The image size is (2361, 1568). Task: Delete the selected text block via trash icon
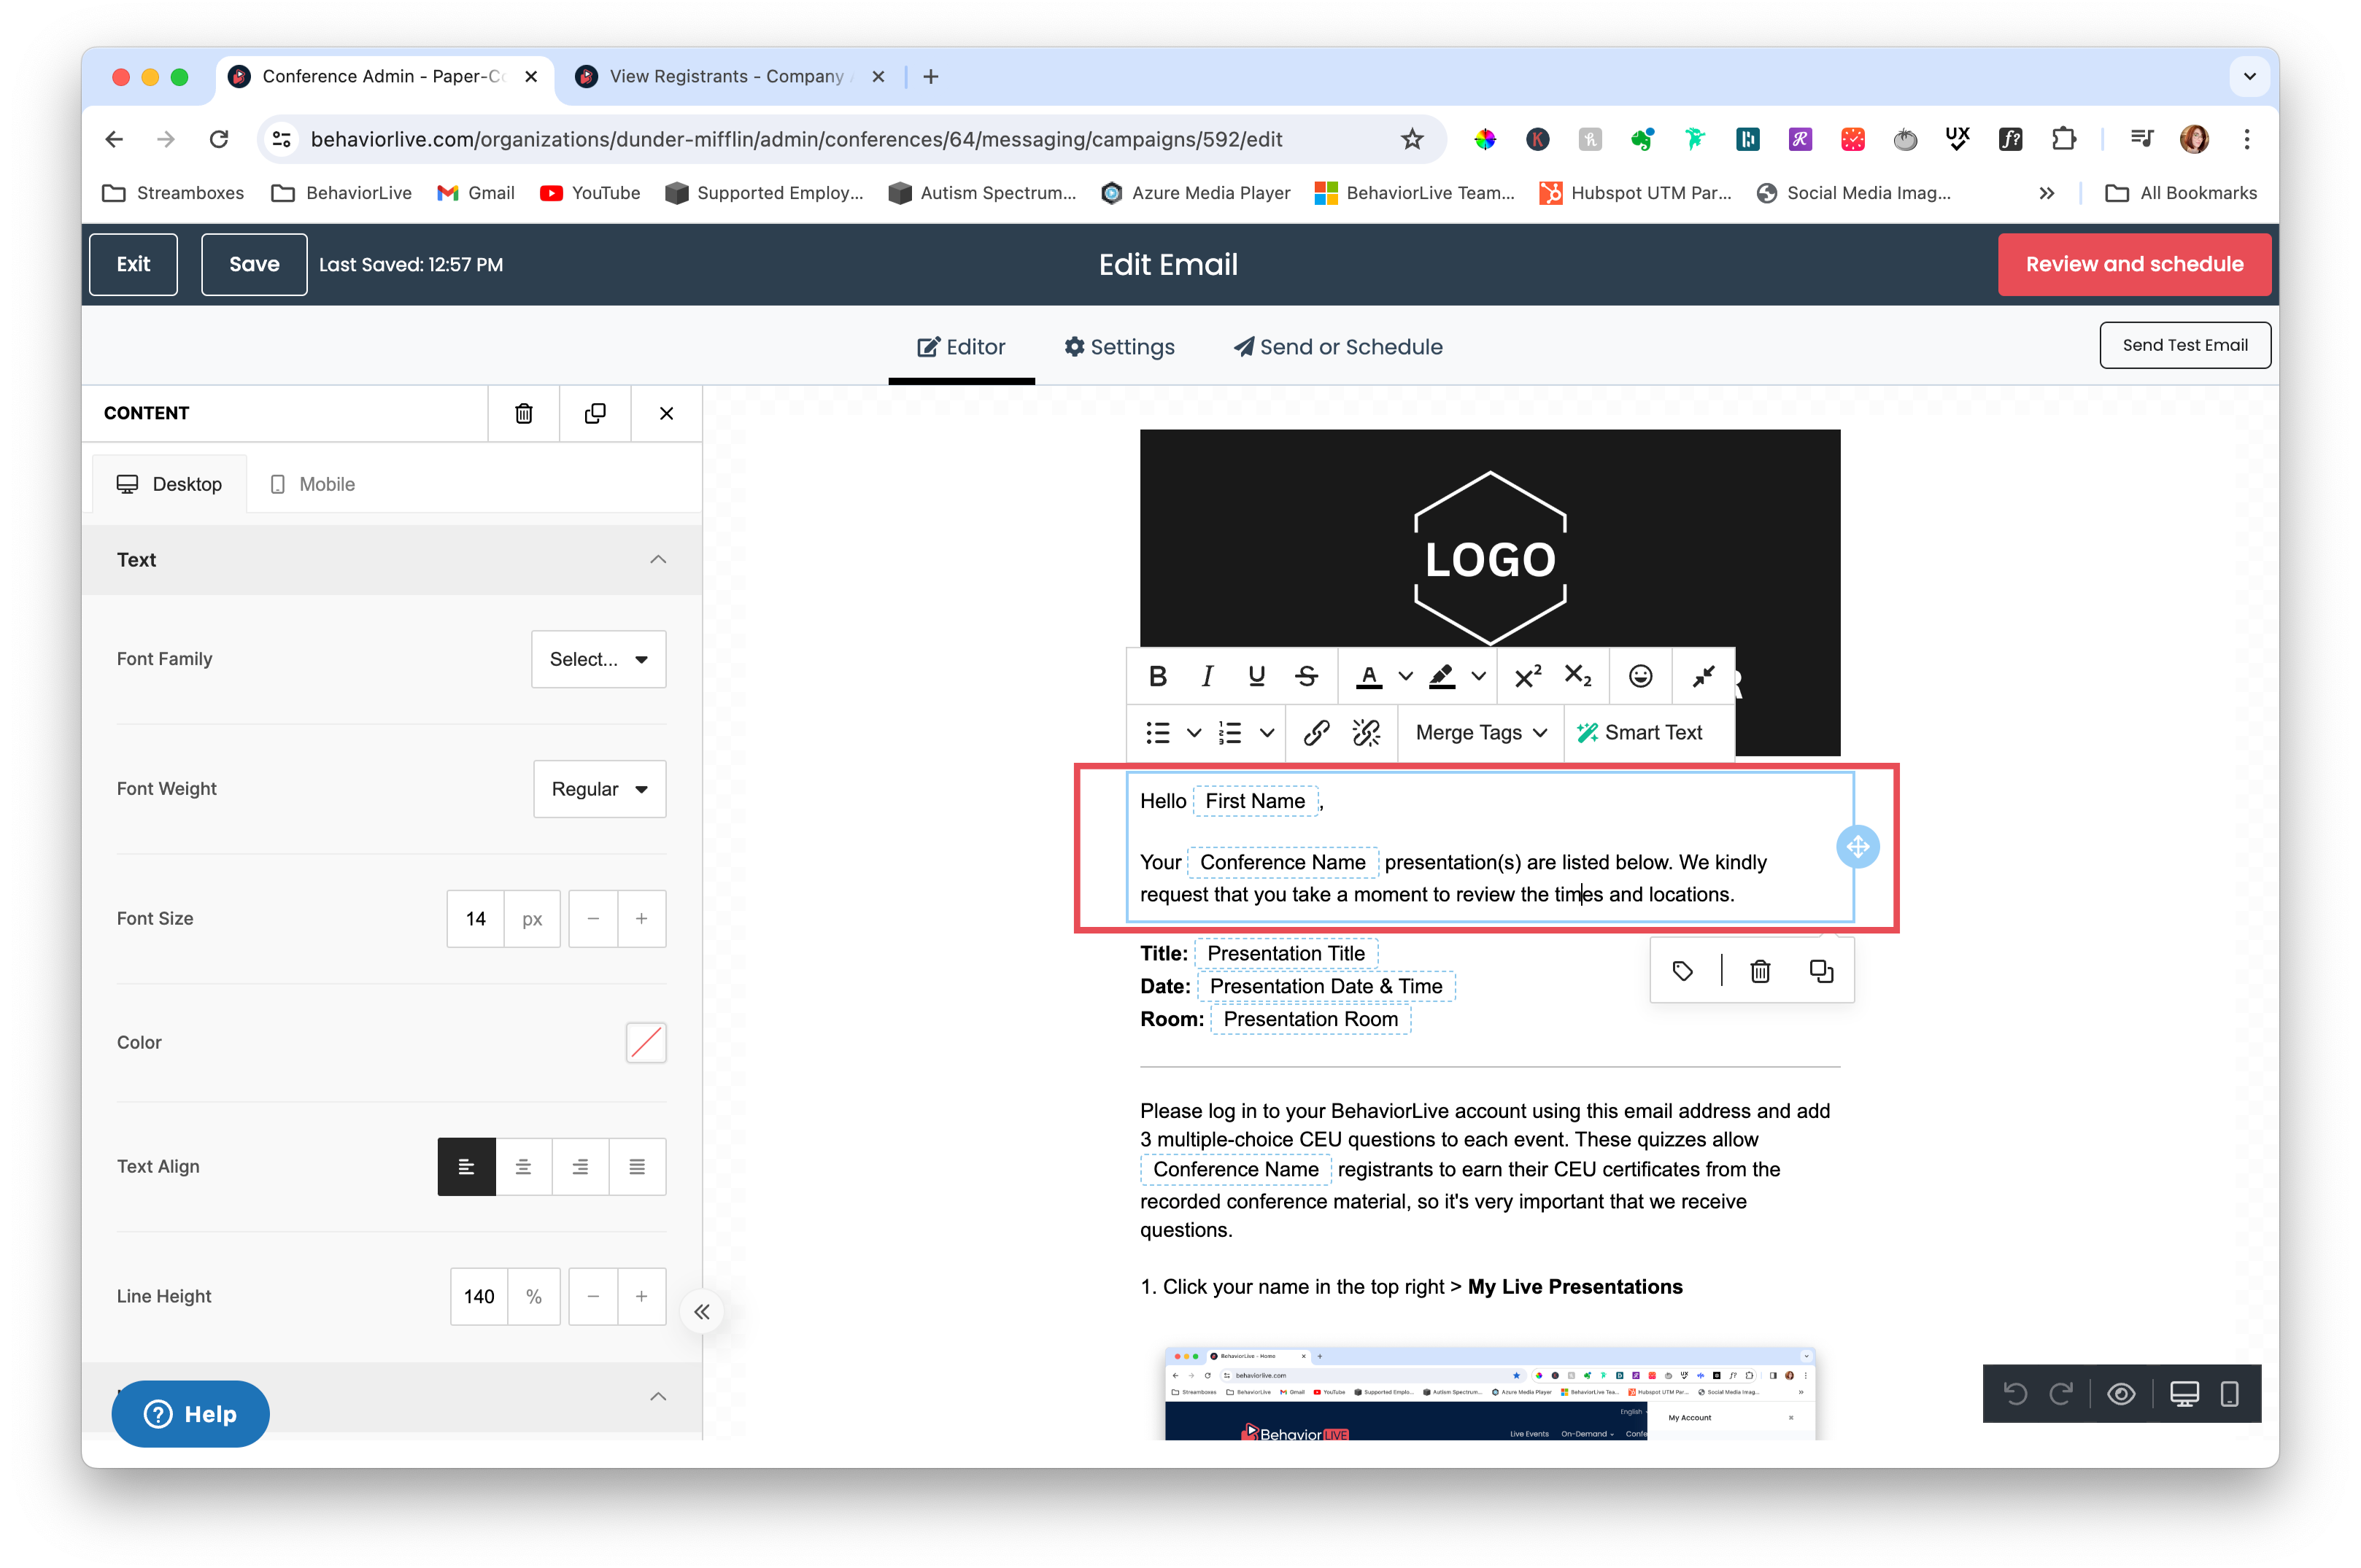[1761, 970]
